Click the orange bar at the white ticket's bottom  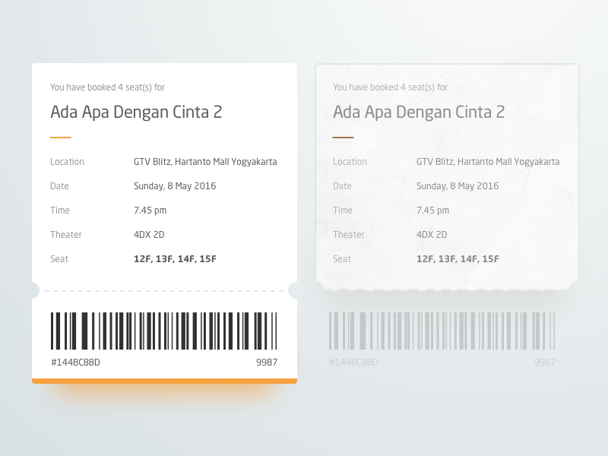pyautogui.click(x=164, y=381)
